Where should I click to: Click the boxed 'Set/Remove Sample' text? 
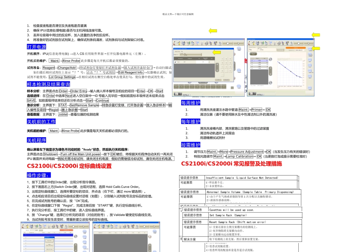pyautogui.click(x=84, y=105)
